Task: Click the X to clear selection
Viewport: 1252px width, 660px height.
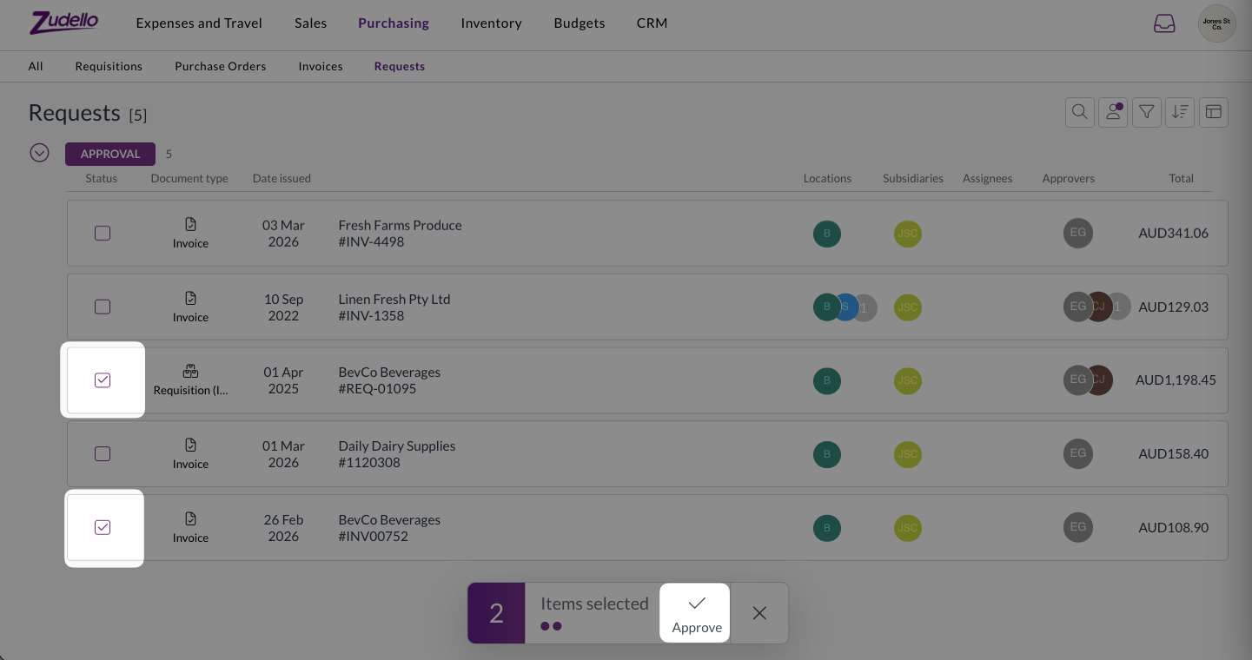Action: (x=759, y=613)
